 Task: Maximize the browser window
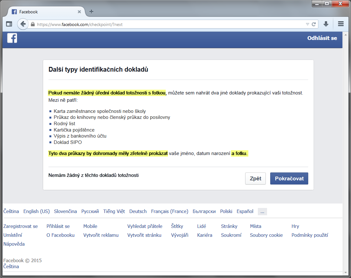pyautogui.click(x=327, y=4)
